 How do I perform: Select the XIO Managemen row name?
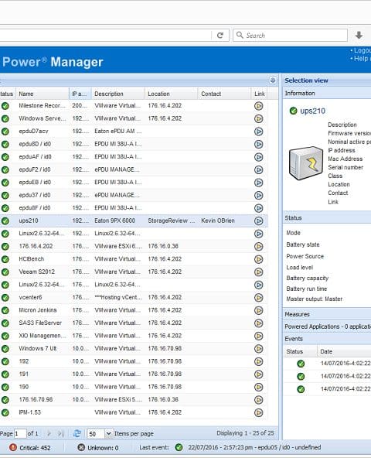click(x=42, y=336)
